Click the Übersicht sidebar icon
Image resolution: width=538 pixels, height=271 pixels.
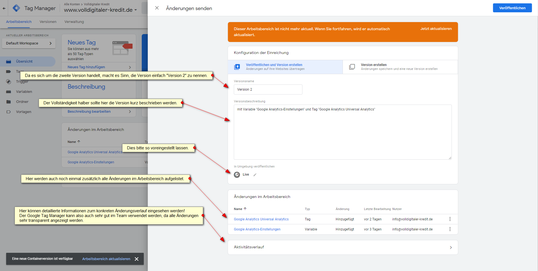(x=9, y=62)
